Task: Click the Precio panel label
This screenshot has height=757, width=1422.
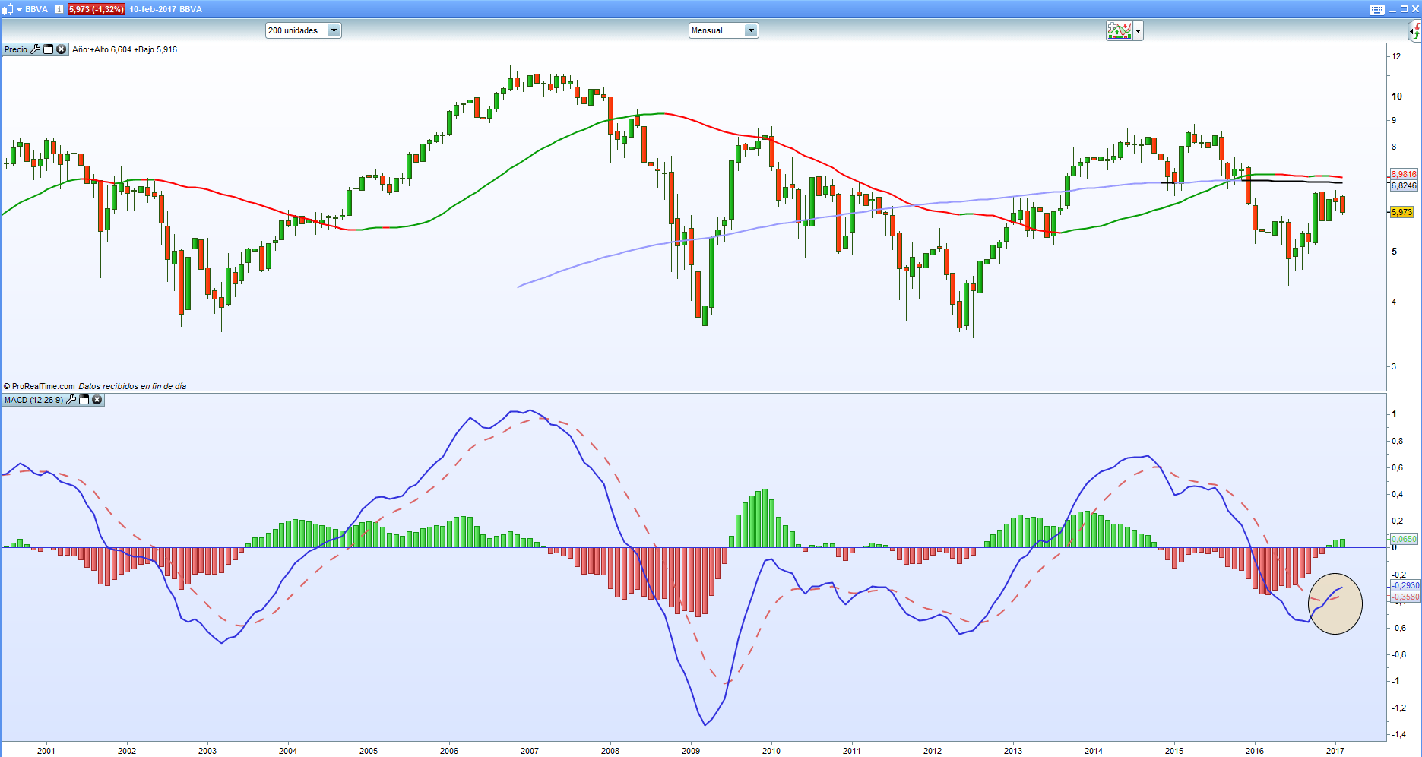Action: click(15, 49)
